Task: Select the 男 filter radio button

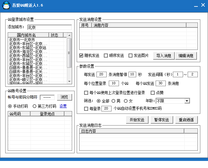Action: tap(113, 101)
